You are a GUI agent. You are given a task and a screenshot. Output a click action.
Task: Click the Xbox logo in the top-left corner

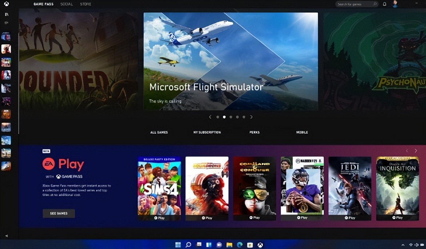coord(6,4)
